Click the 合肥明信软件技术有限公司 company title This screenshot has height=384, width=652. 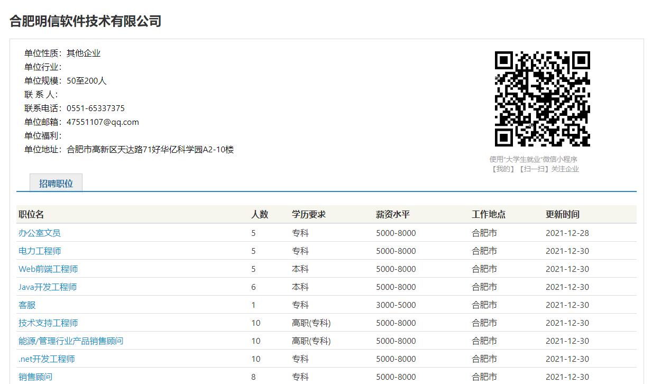85,21
